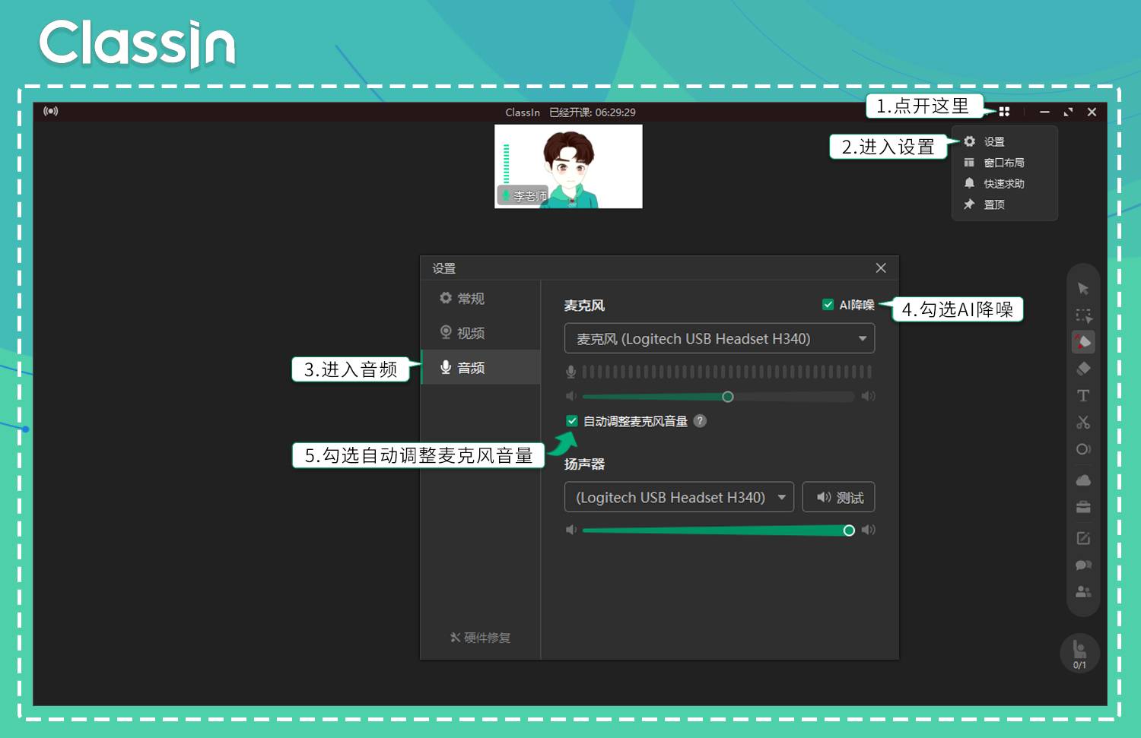Click the class timer 06:29:29 text

615,112
